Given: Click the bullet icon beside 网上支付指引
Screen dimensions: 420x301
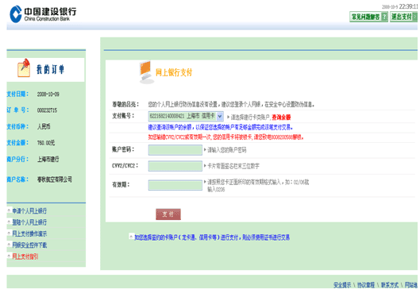Looking at the screenshot, I should 9,257.
